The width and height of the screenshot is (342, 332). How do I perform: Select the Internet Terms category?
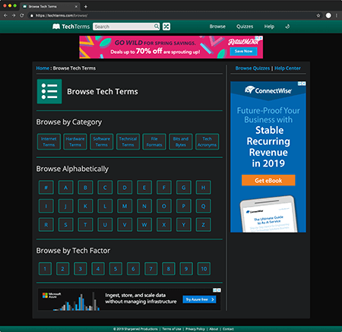pos(49,142)
